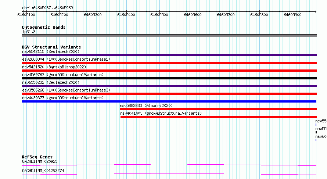Click ruler position 64605900

click(x=292, y=15)
